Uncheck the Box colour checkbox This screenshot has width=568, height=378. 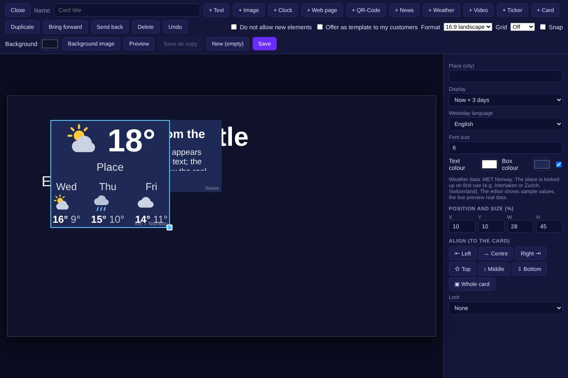(559, 164)
